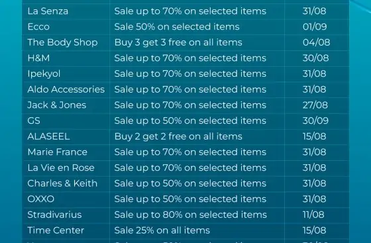Select the Buy 2 get 2 free offer
This screenshot has width=371, height=243.
[178, 136]
